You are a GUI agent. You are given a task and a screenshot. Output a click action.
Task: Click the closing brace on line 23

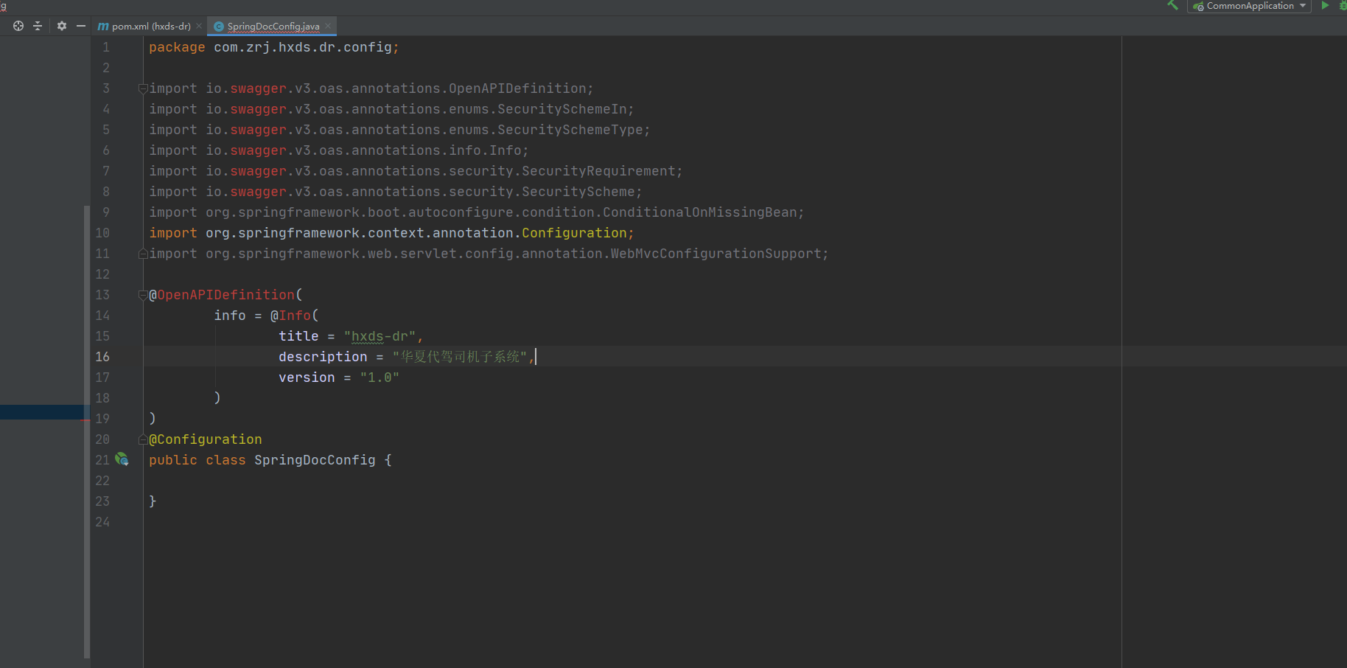pyautogui.click(x=153, y=501)
